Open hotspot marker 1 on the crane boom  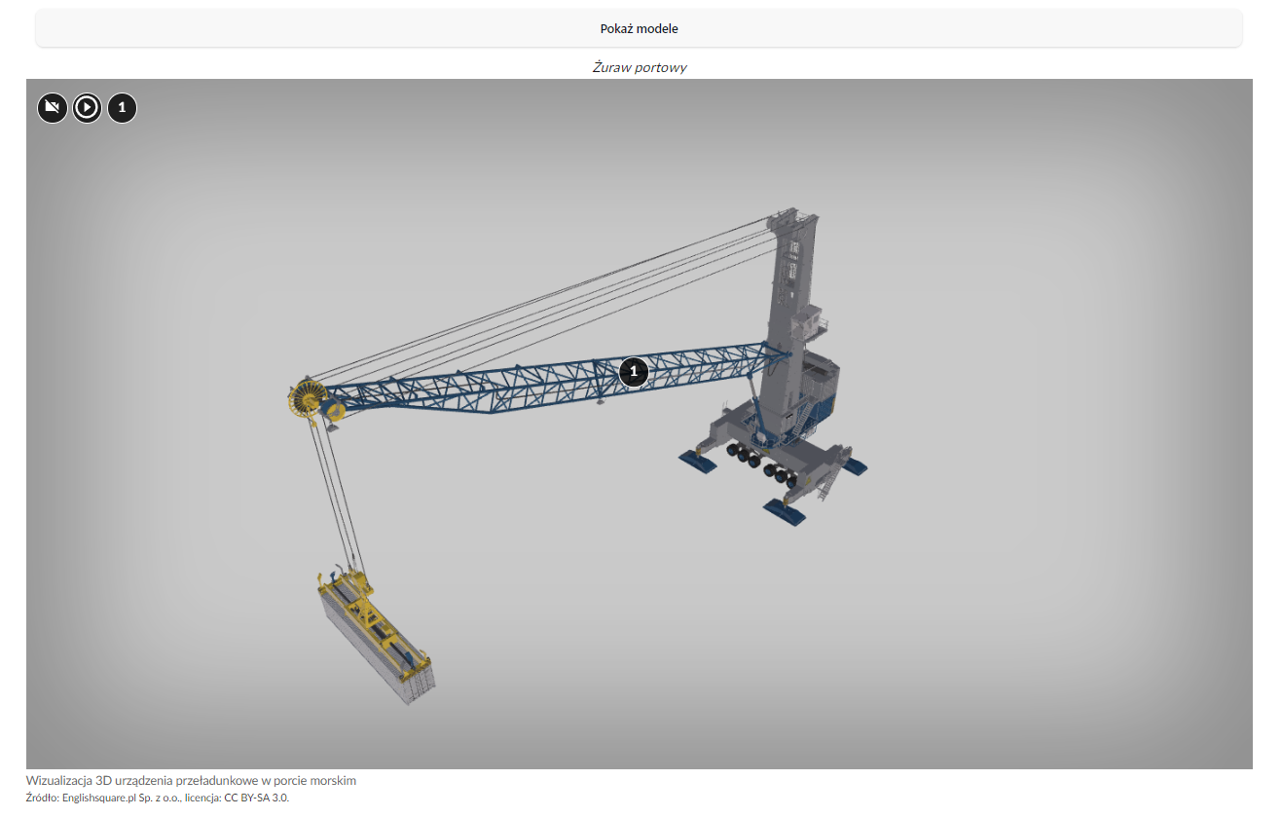coord(633,371)
